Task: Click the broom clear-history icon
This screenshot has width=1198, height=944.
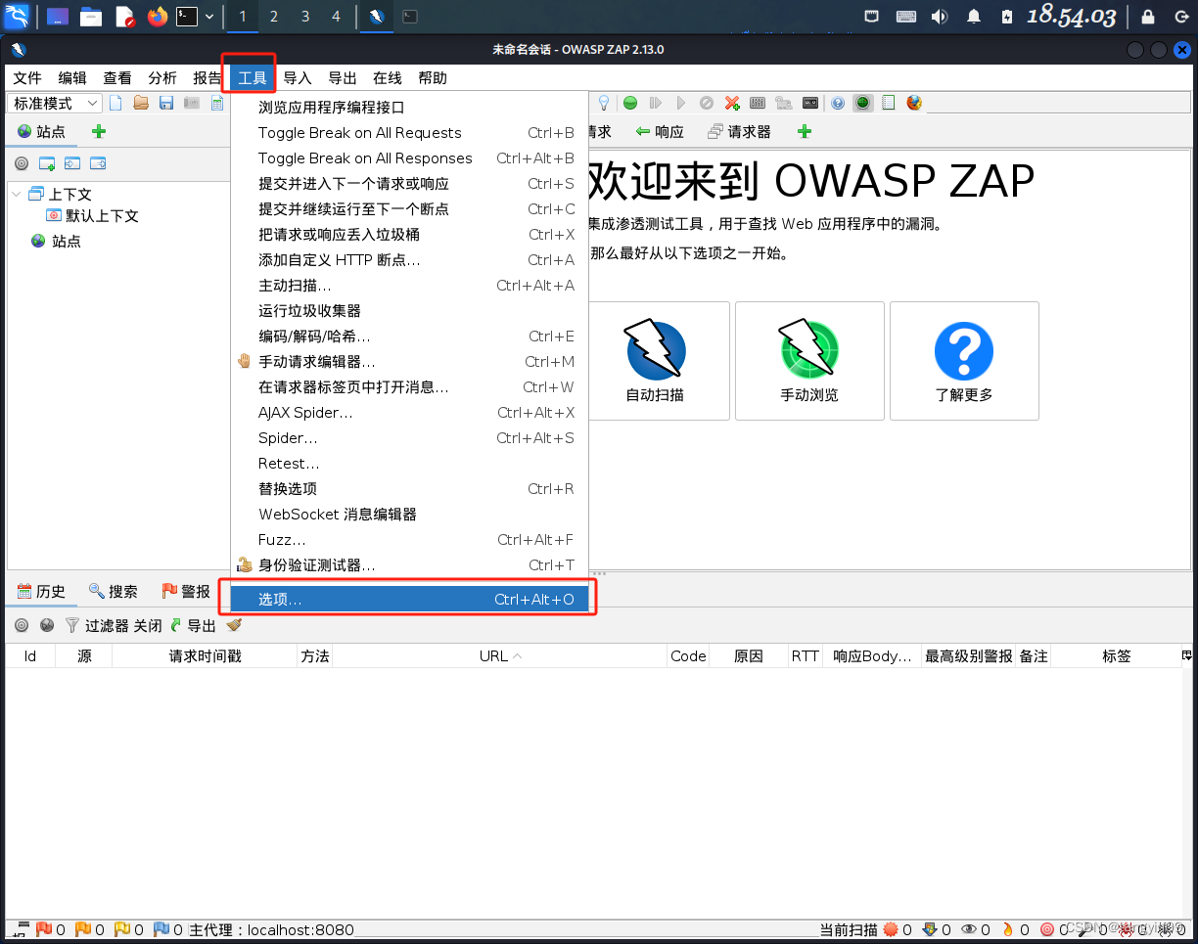Action: click(234, 625)
